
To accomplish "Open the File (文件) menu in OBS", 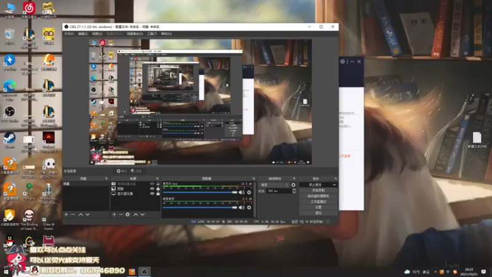I will click(69, 34).
